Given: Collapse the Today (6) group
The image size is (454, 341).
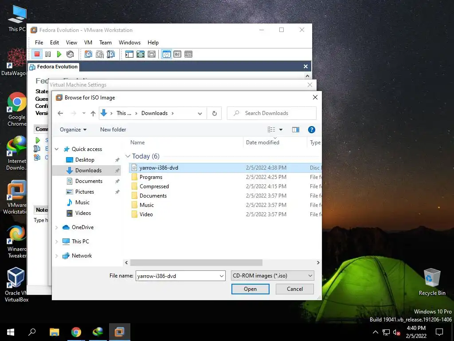Looking at the screenshot, I should tap(128, 156).
